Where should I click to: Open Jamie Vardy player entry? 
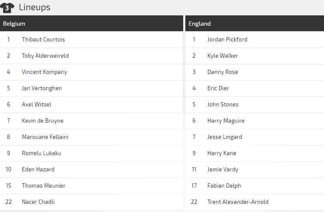223,169
